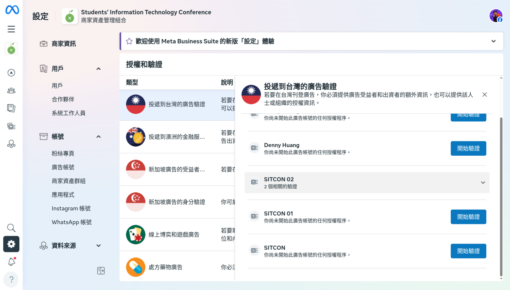This screenshot has width=510, height=290.
Task: Select 商家資訊 in the sidebar
Action: [63, 44]
